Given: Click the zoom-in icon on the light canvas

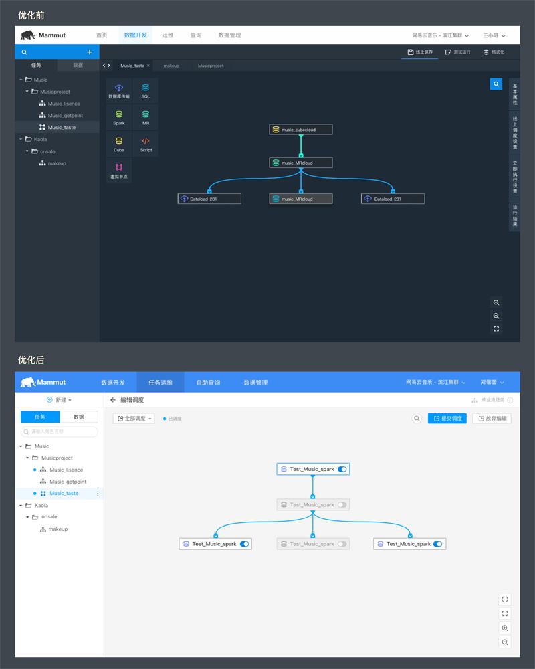Looking at the screenshot, I should (505, 628).
